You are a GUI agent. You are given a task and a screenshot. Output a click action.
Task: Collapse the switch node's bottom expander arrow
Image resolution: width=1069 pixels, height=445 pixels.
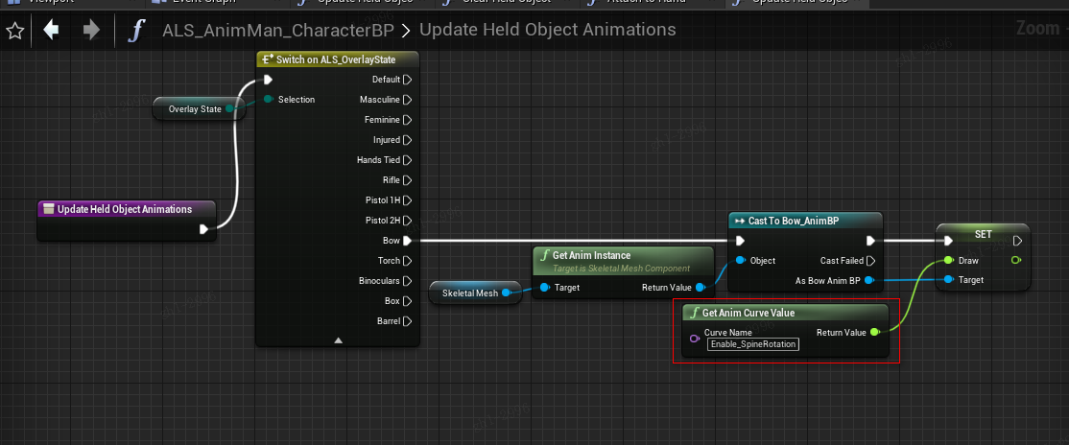338,340
